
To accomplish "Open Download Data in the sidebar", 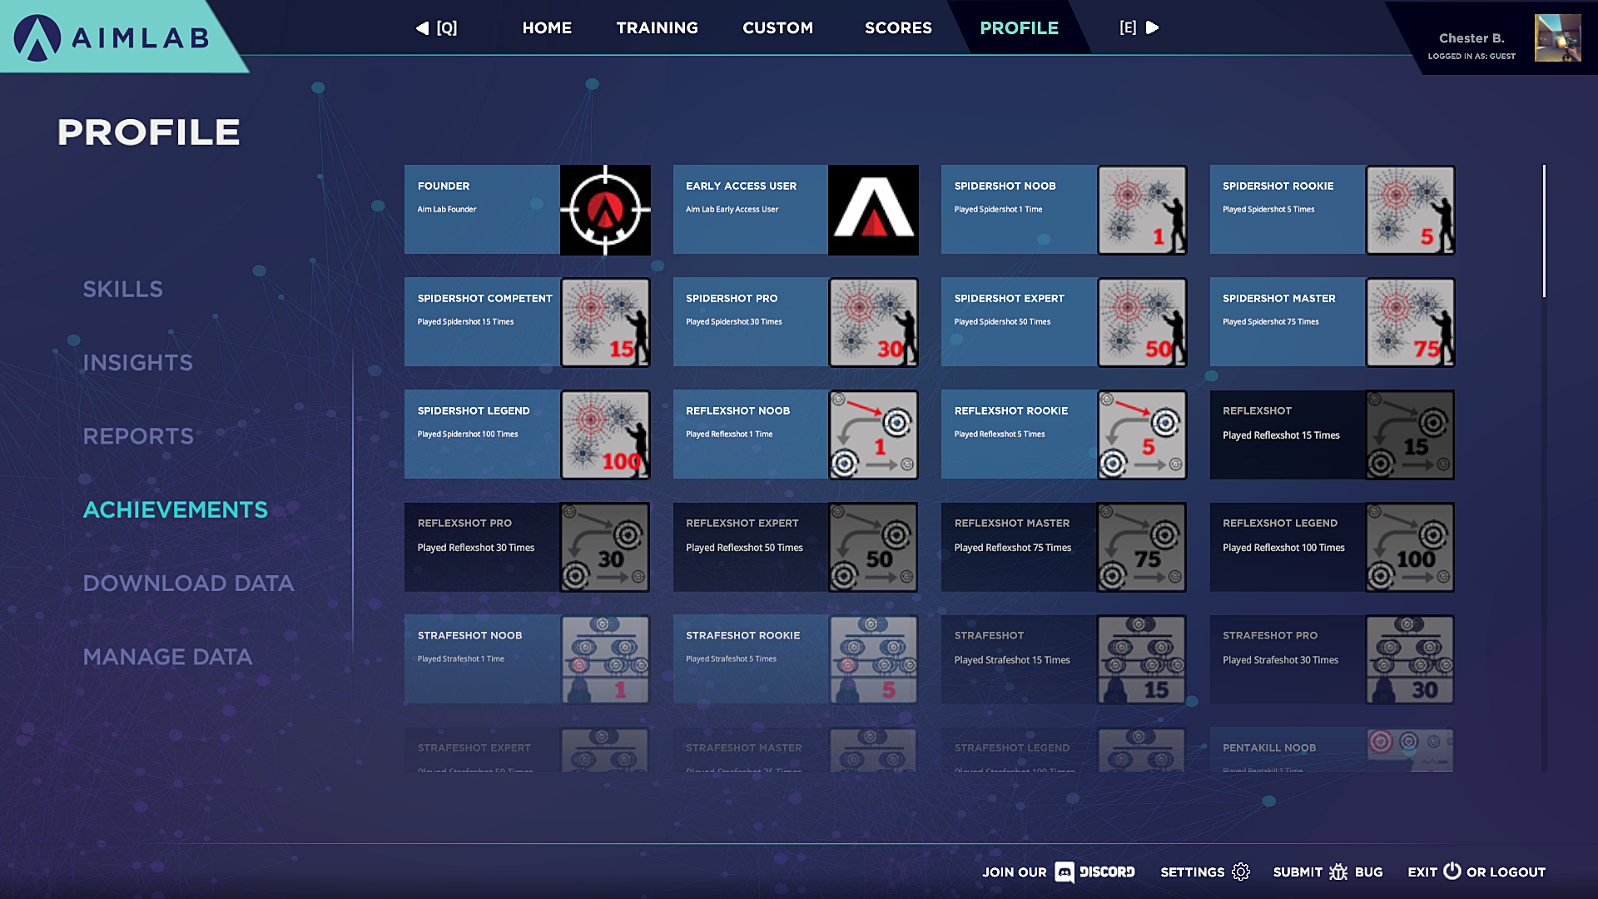I will tap(188, 584).
